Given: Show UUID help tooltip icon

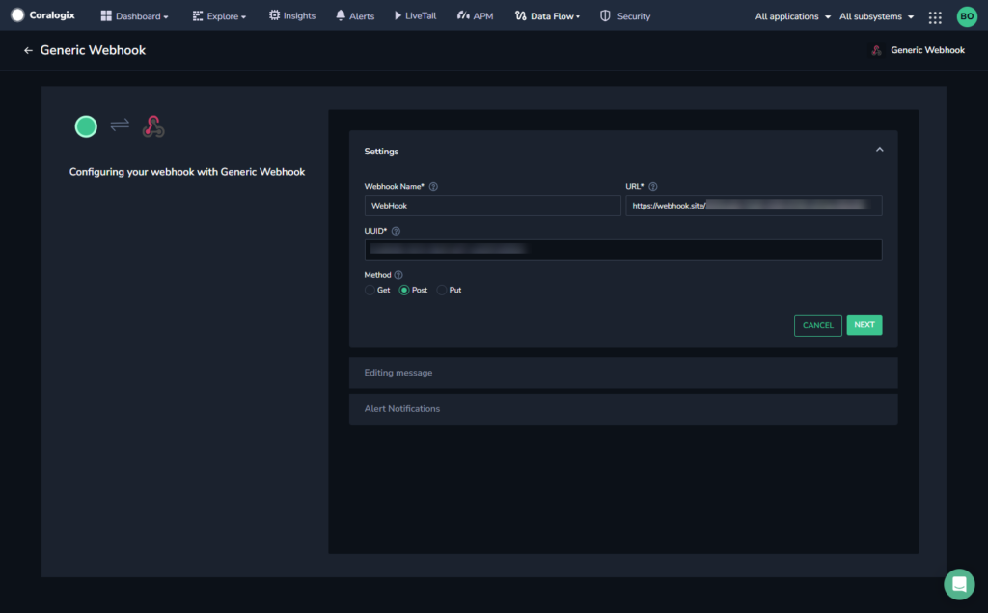Looking at the screenshot, I should pos(396,231).
